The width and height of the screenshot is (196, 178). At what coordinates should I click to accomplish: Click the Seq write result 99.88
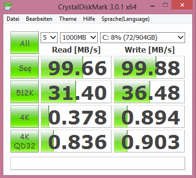click(149, 67)
